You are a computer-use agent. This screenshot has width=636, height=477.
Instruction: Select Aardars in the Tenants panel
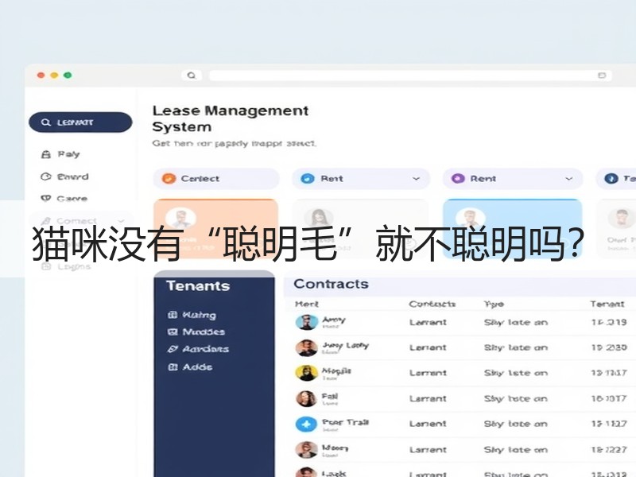click(206, 349)
